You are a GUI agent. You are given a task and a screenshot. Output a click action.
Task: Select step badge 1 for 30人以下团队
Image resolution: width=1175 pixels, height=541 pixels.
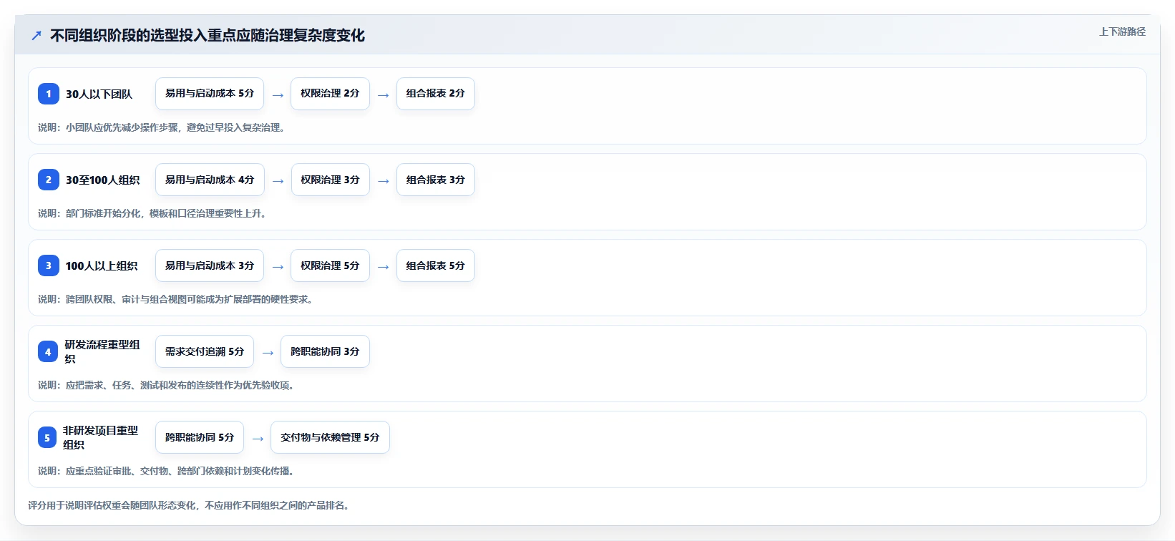[x=49, y=94]
